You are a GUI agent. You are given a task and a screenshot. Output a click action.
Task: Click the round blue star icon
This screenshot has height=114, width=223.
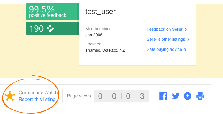tap(187, 96)
